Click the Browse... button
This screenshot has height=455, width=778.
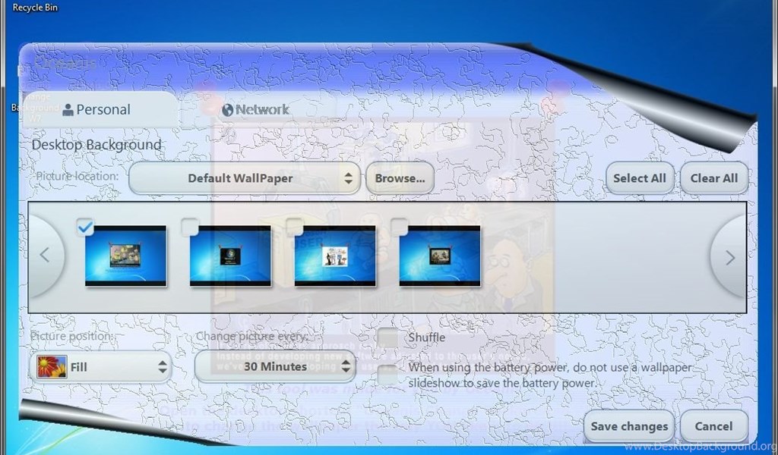[400, 178]
